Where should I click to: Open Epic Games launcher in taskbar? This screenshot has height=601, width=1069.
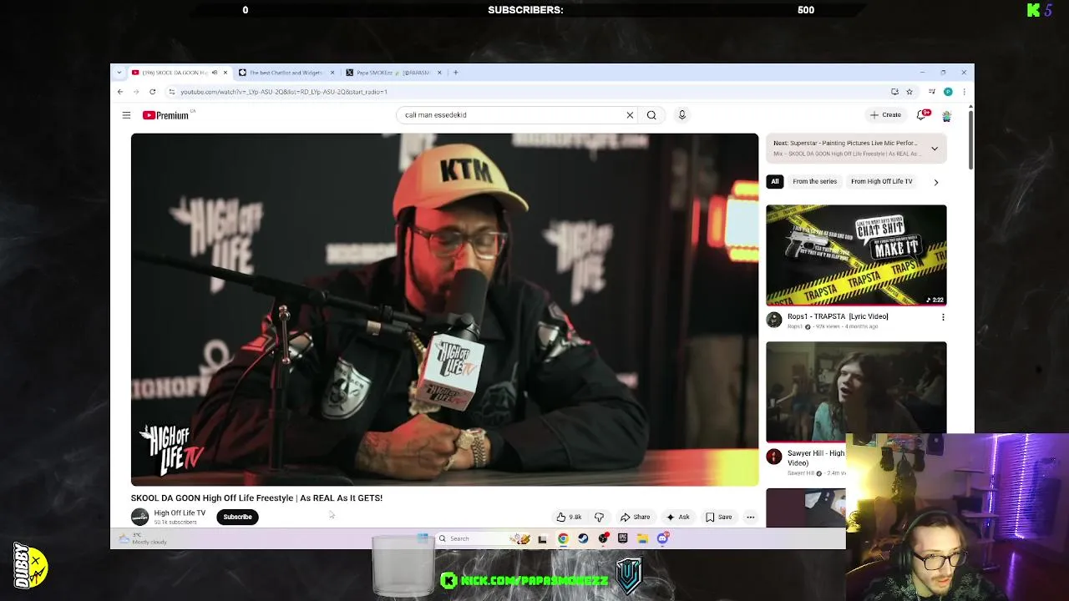[x=622, y=539]
